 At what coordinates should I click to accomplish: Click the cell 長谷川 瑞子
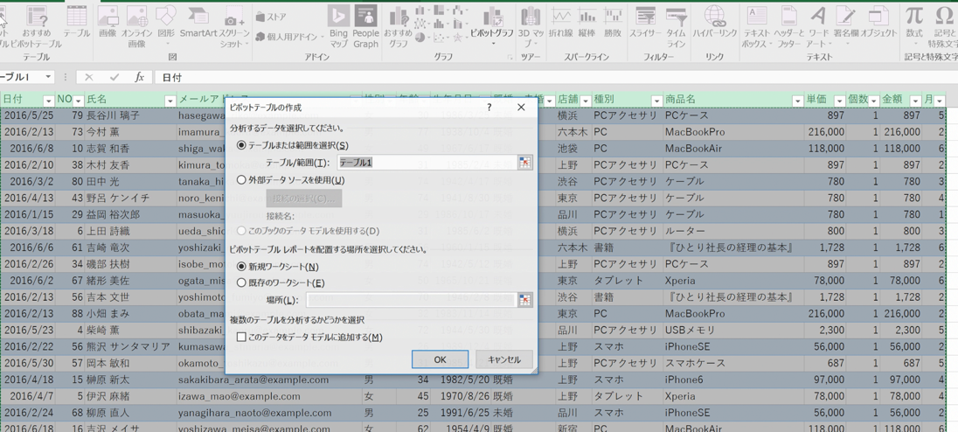coord(131,115)
